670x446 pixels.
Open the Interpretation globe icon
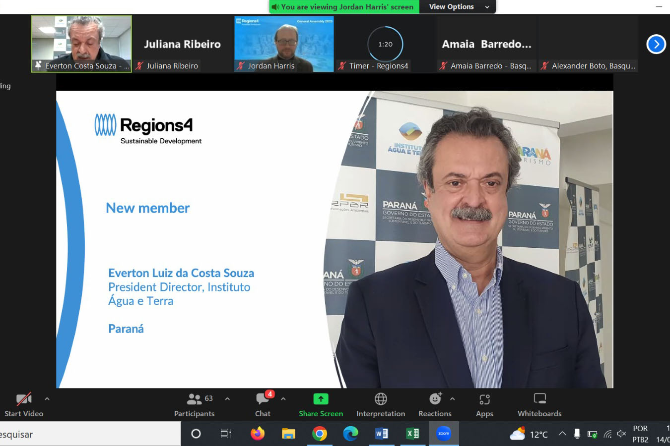[381, 399]
